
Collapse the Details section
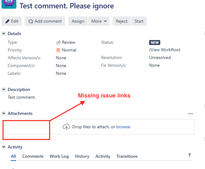pyautogui.click(x=4, y=34)
